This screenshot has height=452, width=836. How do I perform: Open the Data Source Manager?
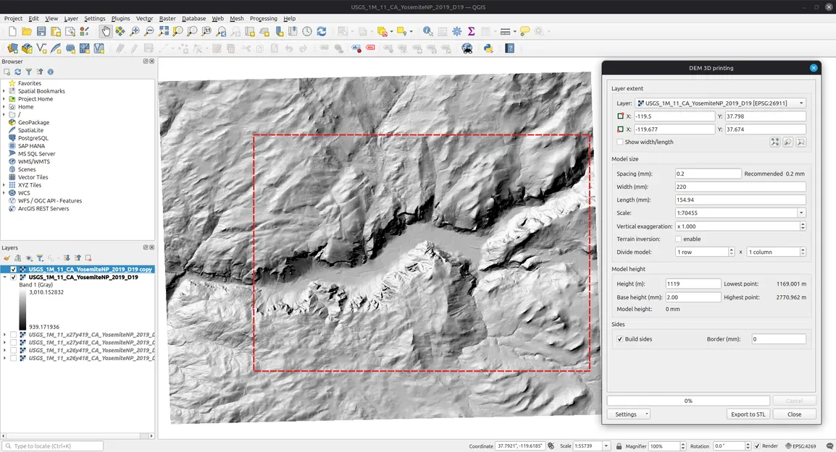pyautogui.click(x=12, y=48)
